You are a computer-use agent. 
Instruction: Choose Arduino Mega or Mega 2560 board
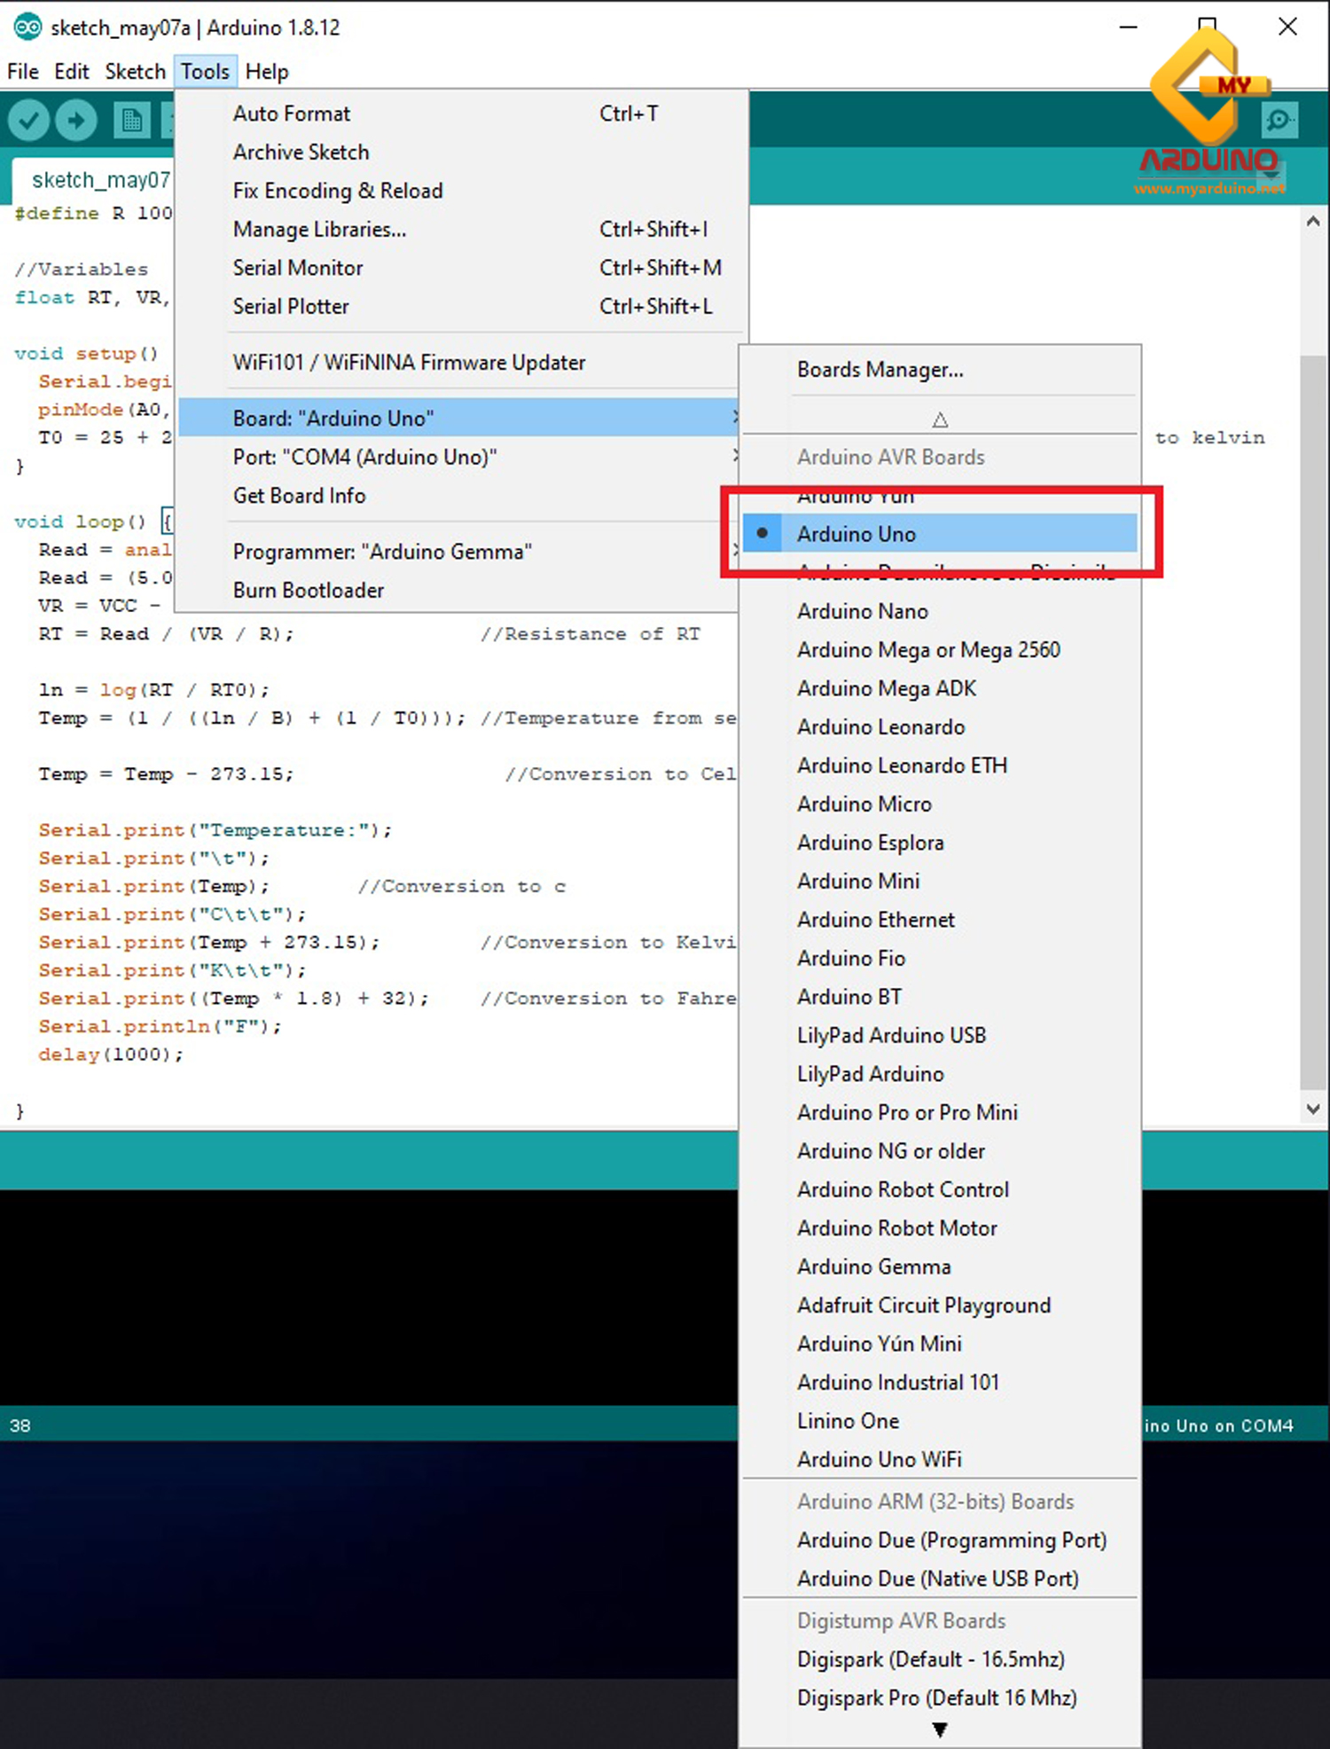click(927, 650)
